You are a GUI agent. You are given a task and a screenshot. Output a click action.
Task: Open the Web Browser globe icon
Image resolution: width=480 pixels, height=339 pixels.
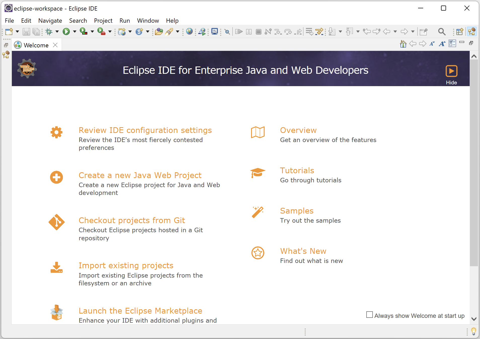(189, 32)
